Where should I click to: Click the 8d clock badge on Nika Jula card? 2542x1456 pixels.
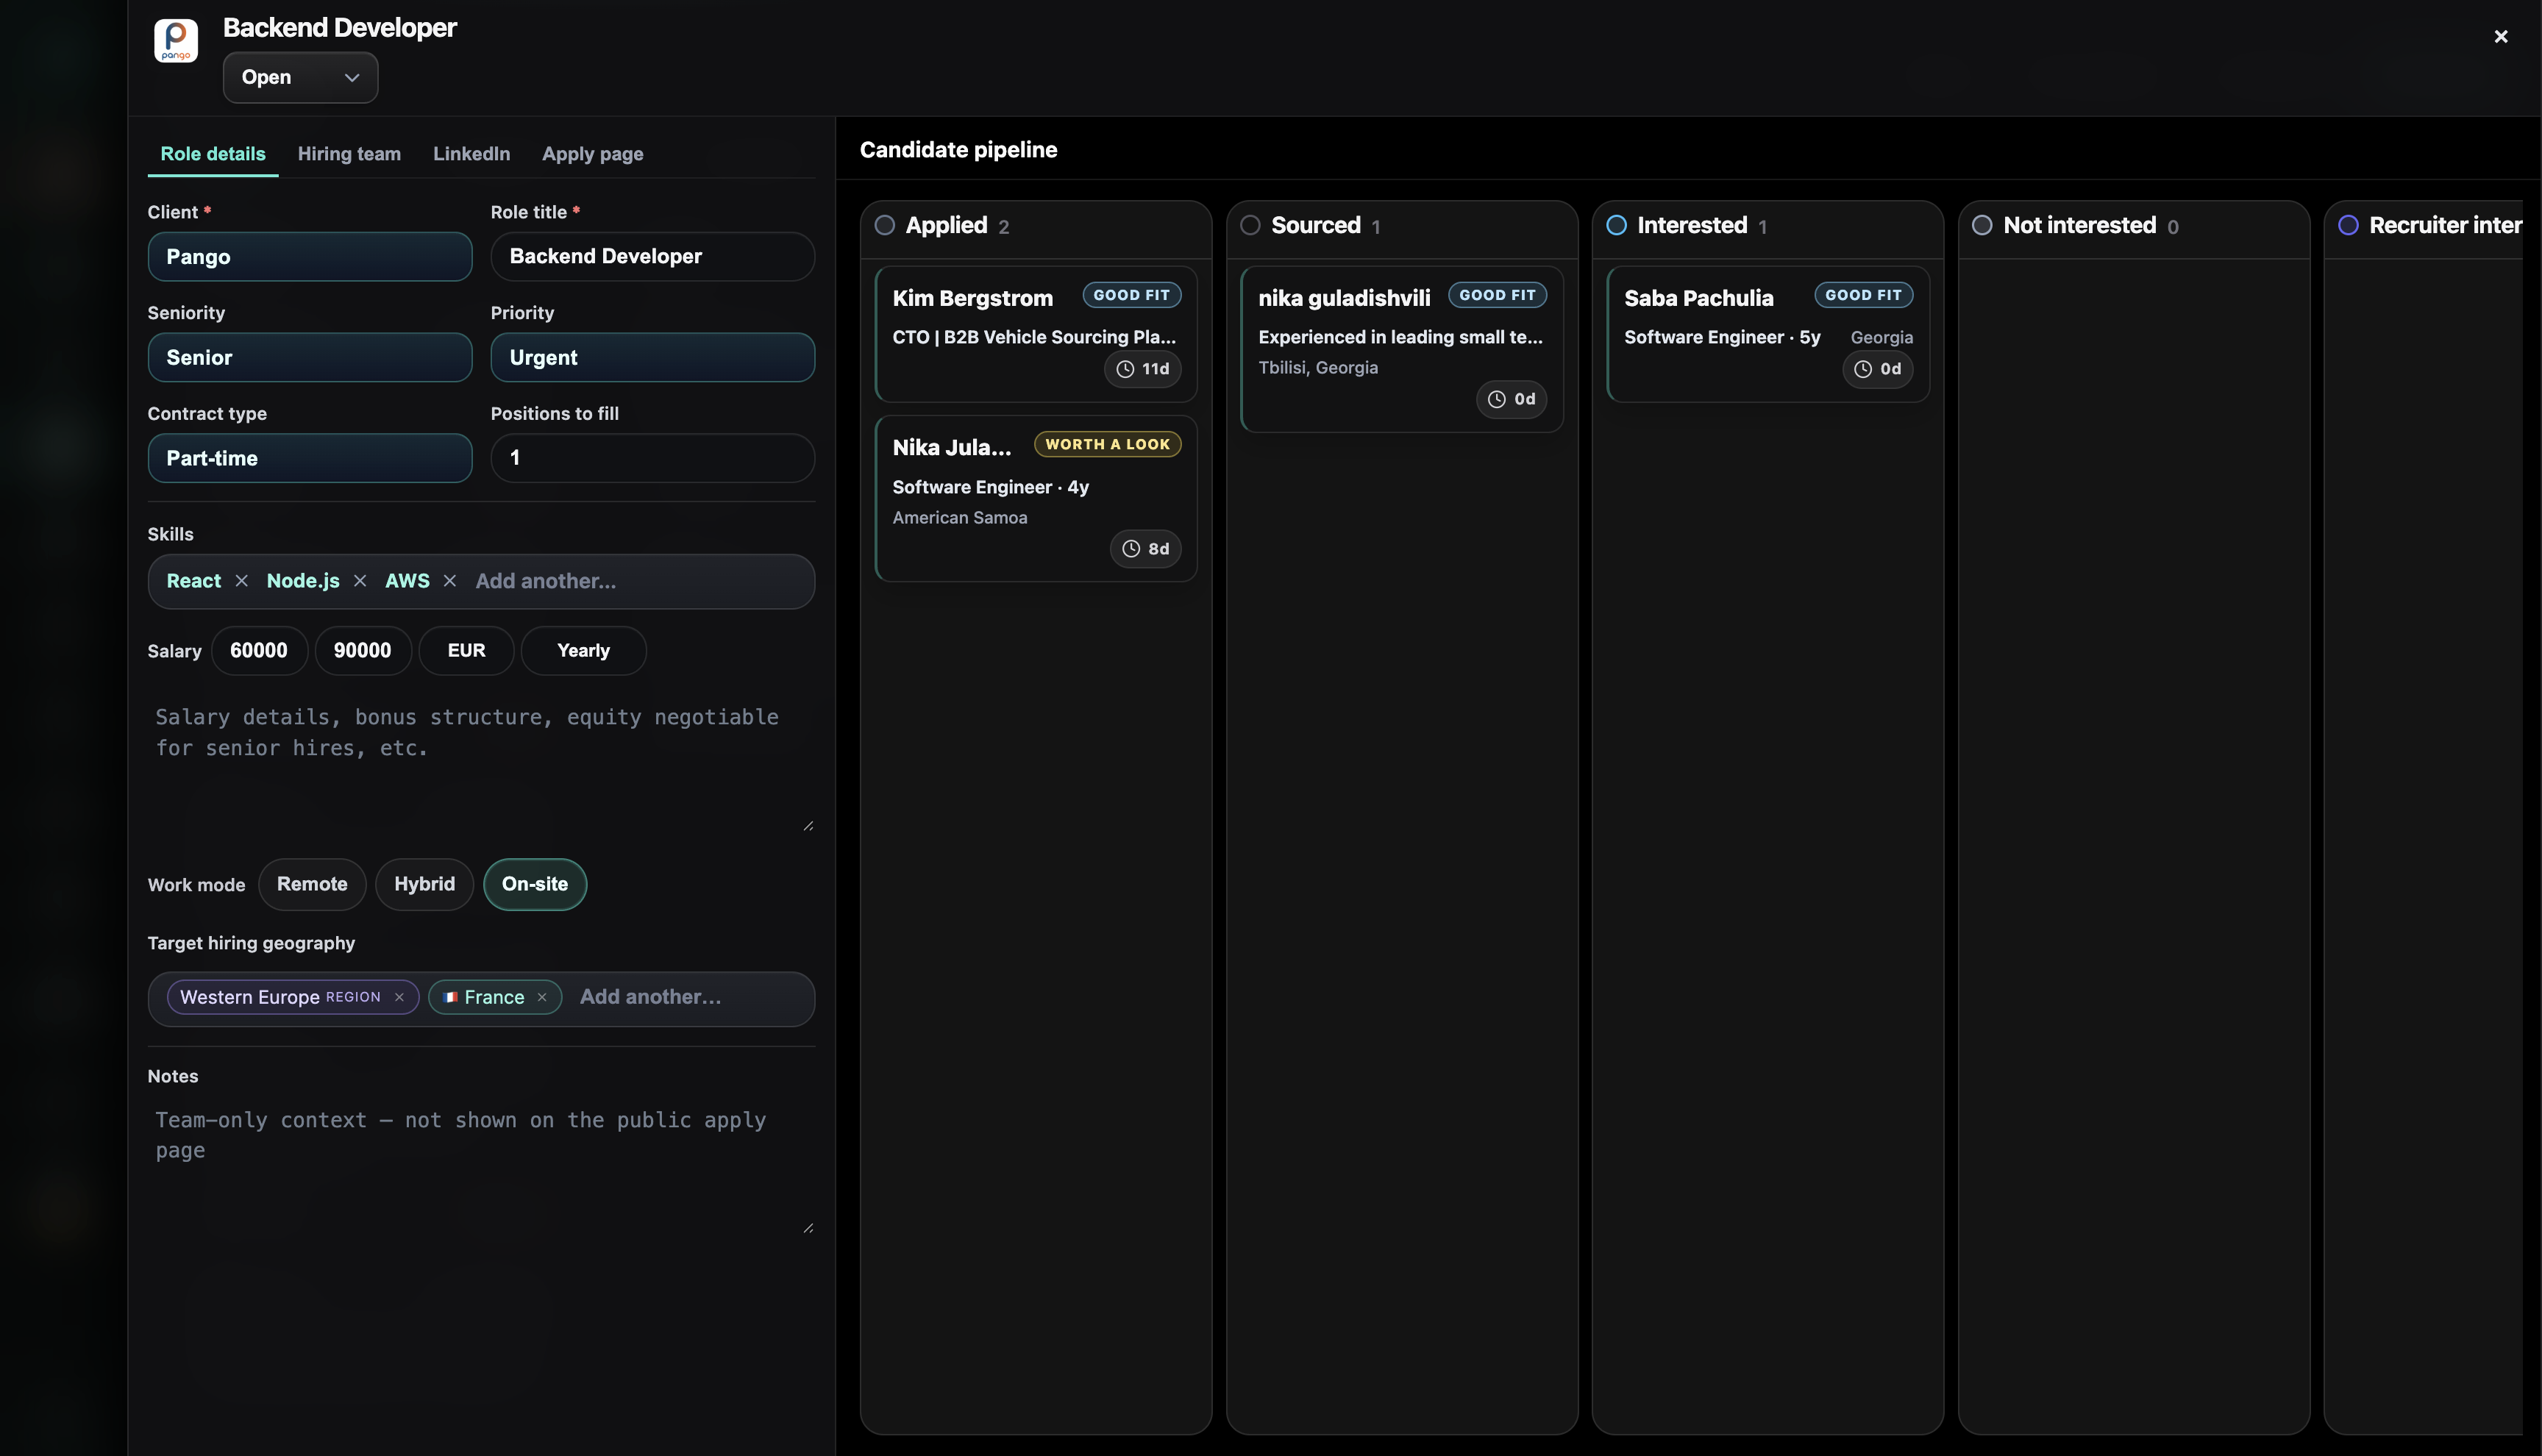pyautogui.click(x=1146, y=549)
